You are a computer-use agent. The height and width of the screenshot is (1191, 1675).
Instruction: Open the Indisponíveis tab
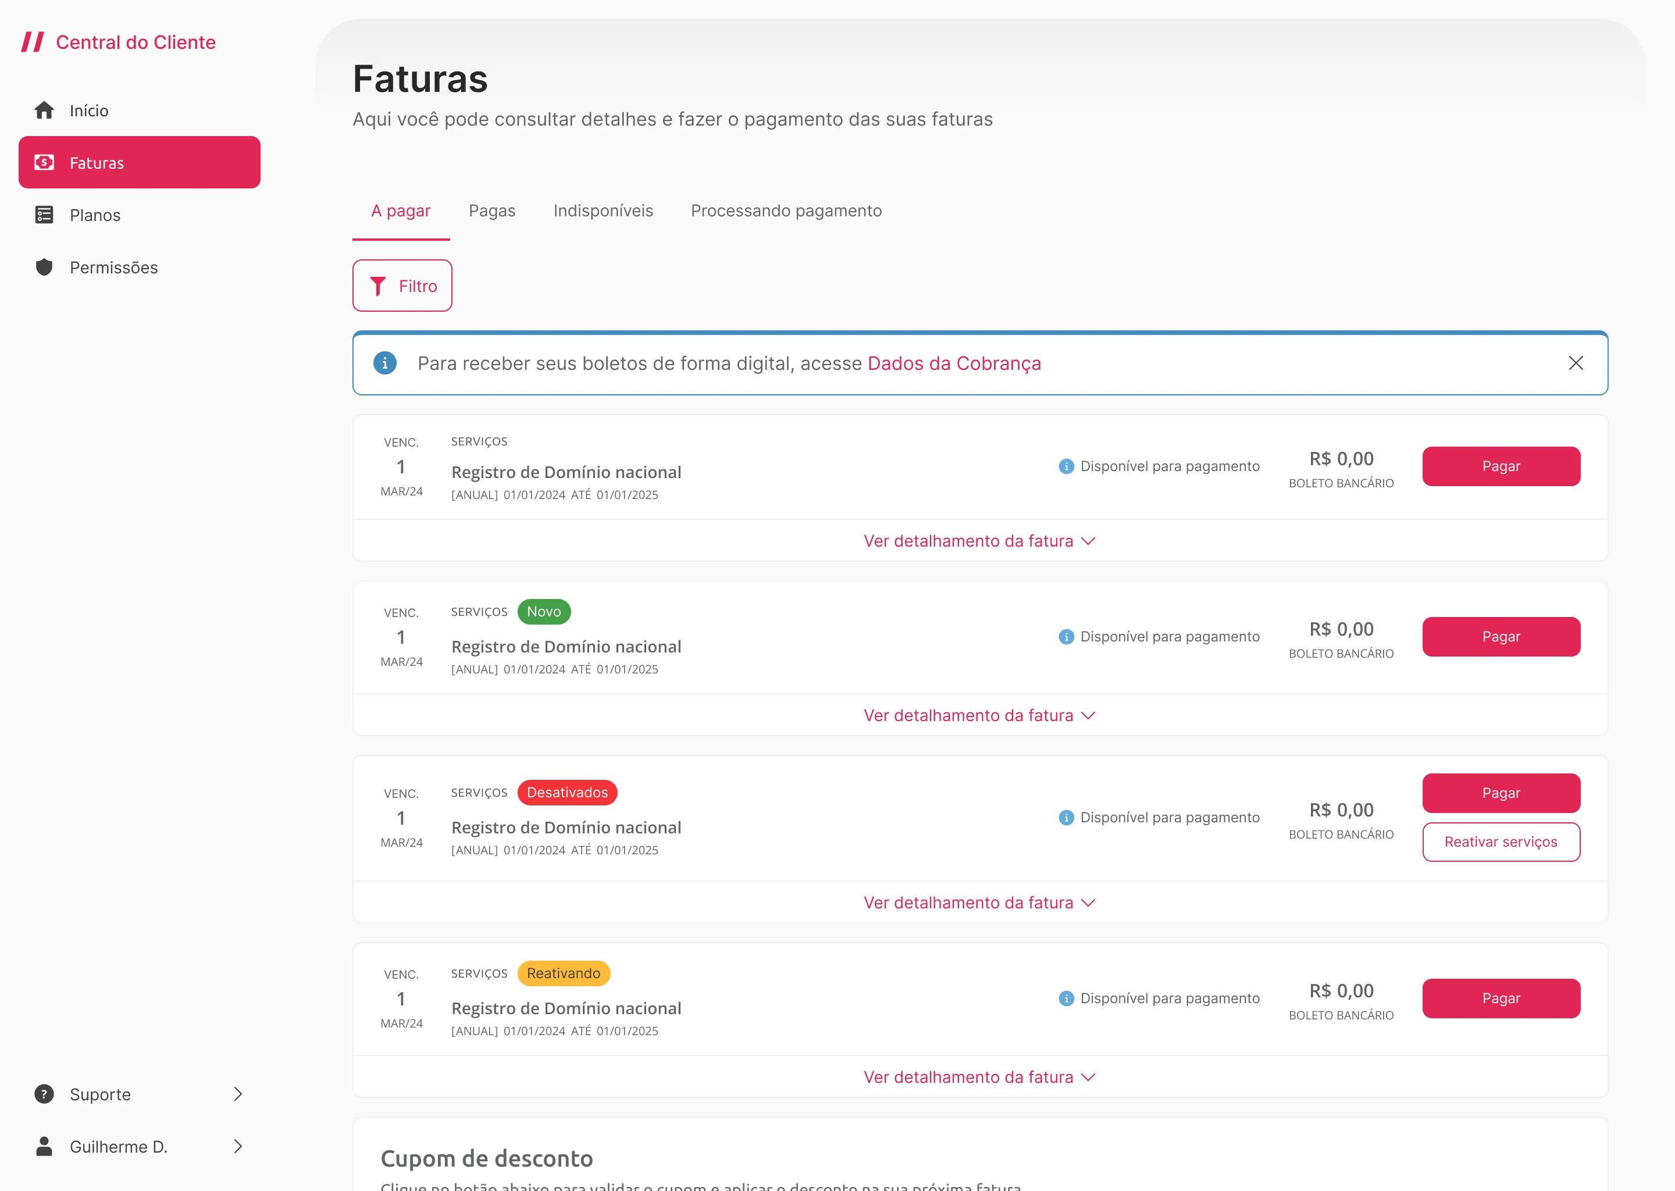pyautogui.click(x=603, y=211)
